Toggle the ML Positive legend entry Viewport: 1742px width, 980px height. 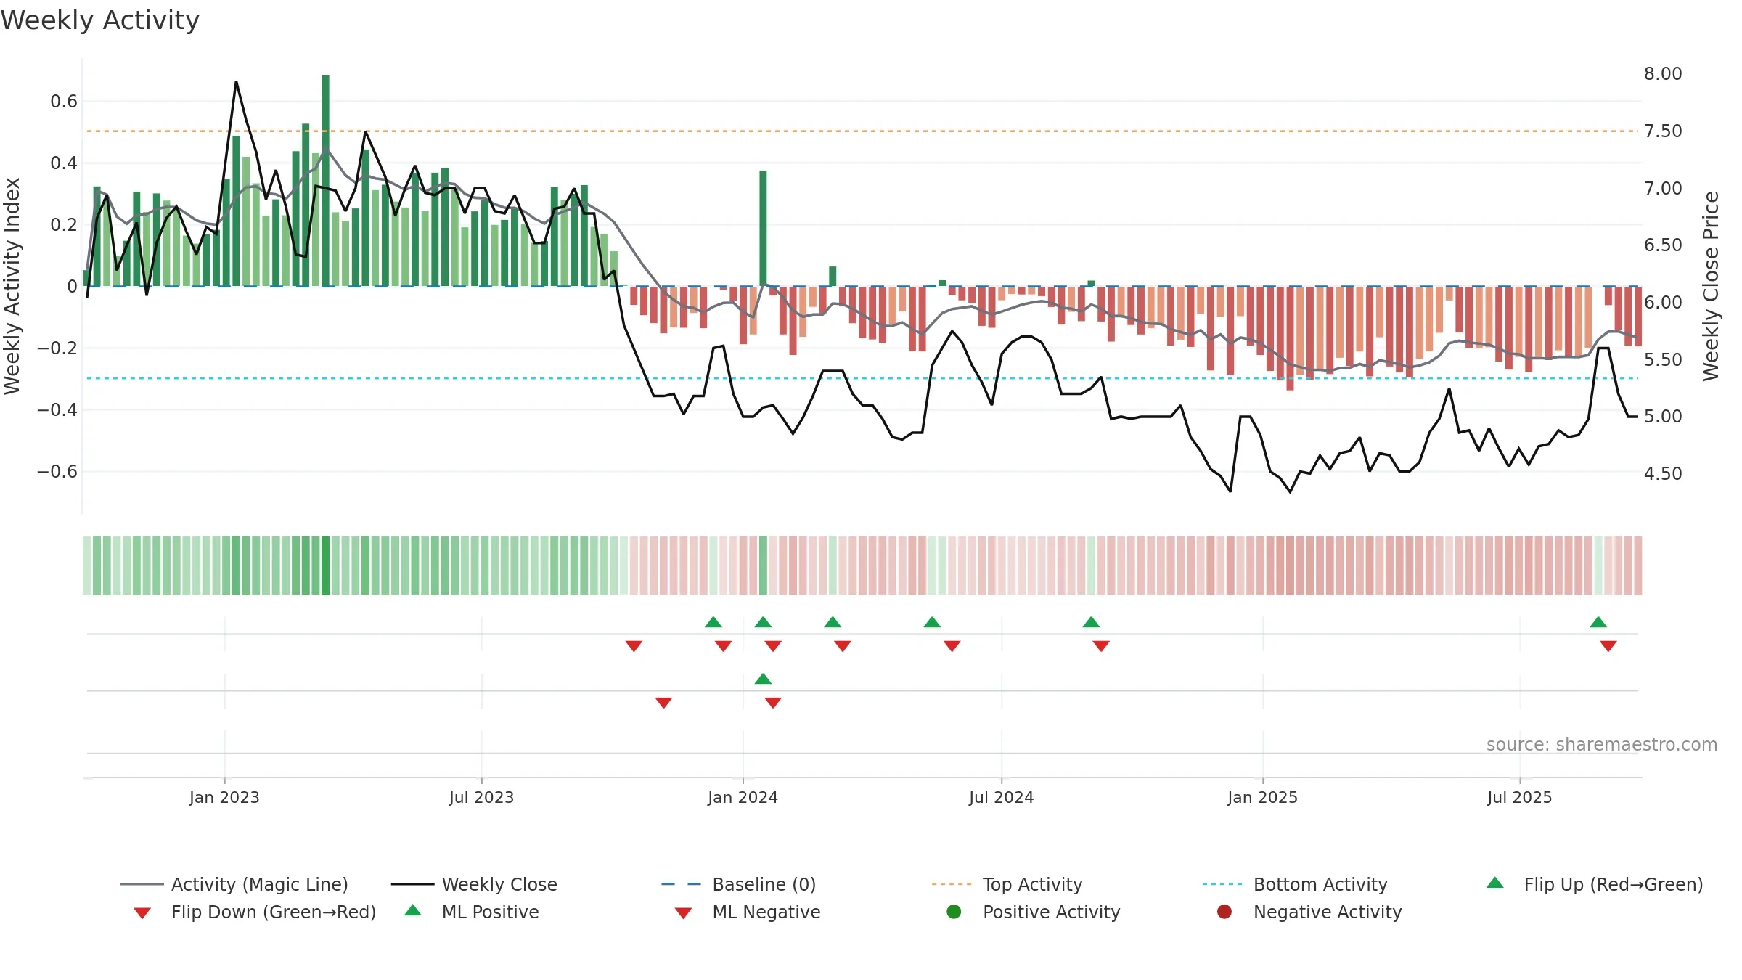click(472, 912)
